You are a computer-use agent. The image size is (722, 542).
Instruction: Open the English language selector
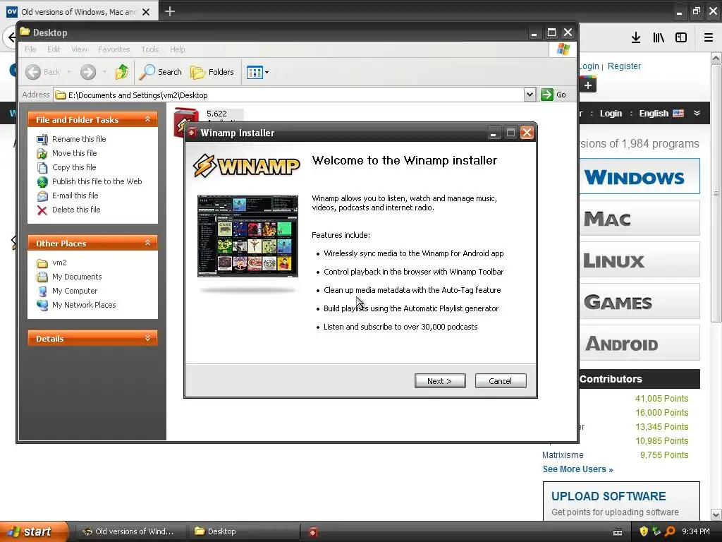(x=661, y=114)
